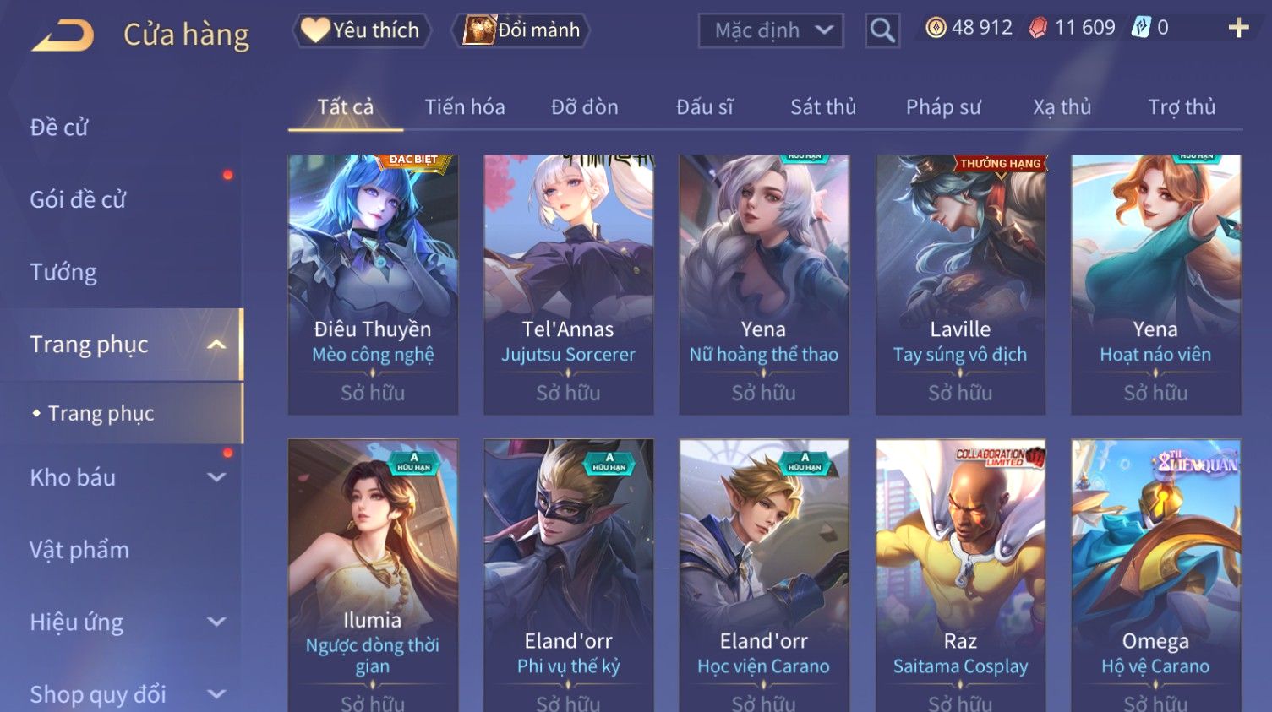Click the blue voucher currency icon
This screenshot has height=712, width=1272.
(x=1141, y=28)
